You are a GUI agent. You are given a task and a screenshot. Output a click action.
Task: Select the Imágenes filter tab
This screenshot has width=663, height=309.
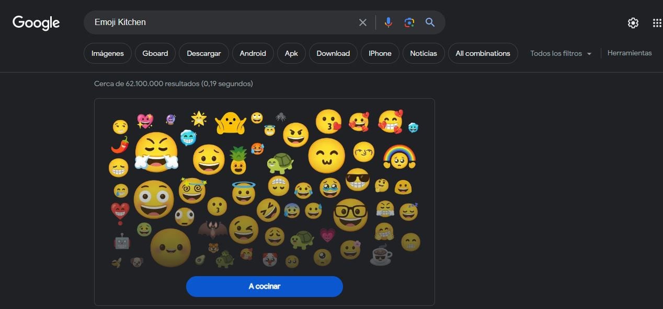tap(107, 53)
